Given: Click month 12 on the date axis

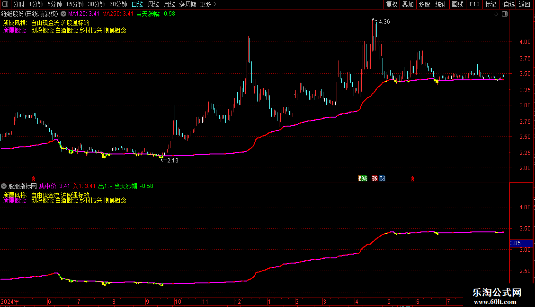Looking at the screenshot, I should (238, 301).
